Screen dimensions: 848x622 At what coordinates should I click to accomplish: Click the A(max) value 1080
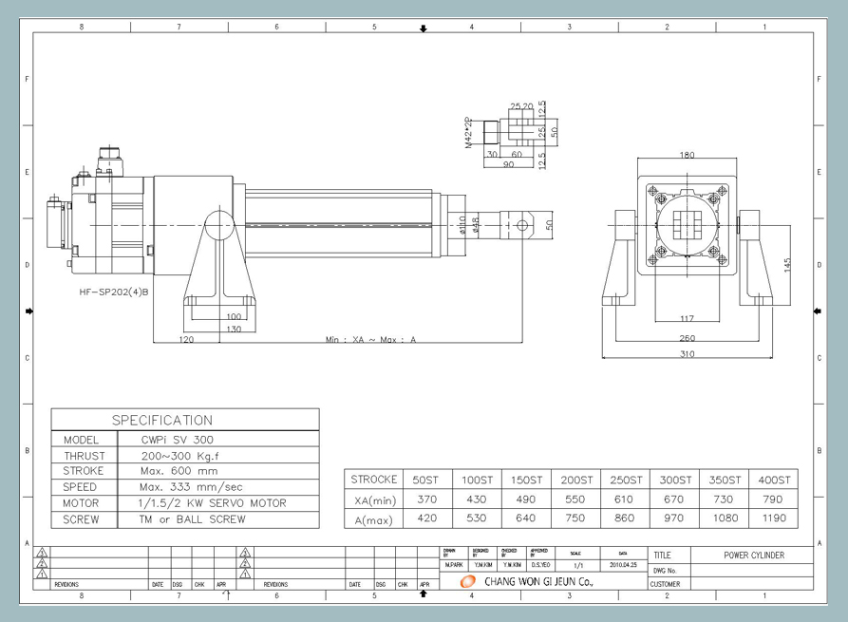click(x=726, y=518)
